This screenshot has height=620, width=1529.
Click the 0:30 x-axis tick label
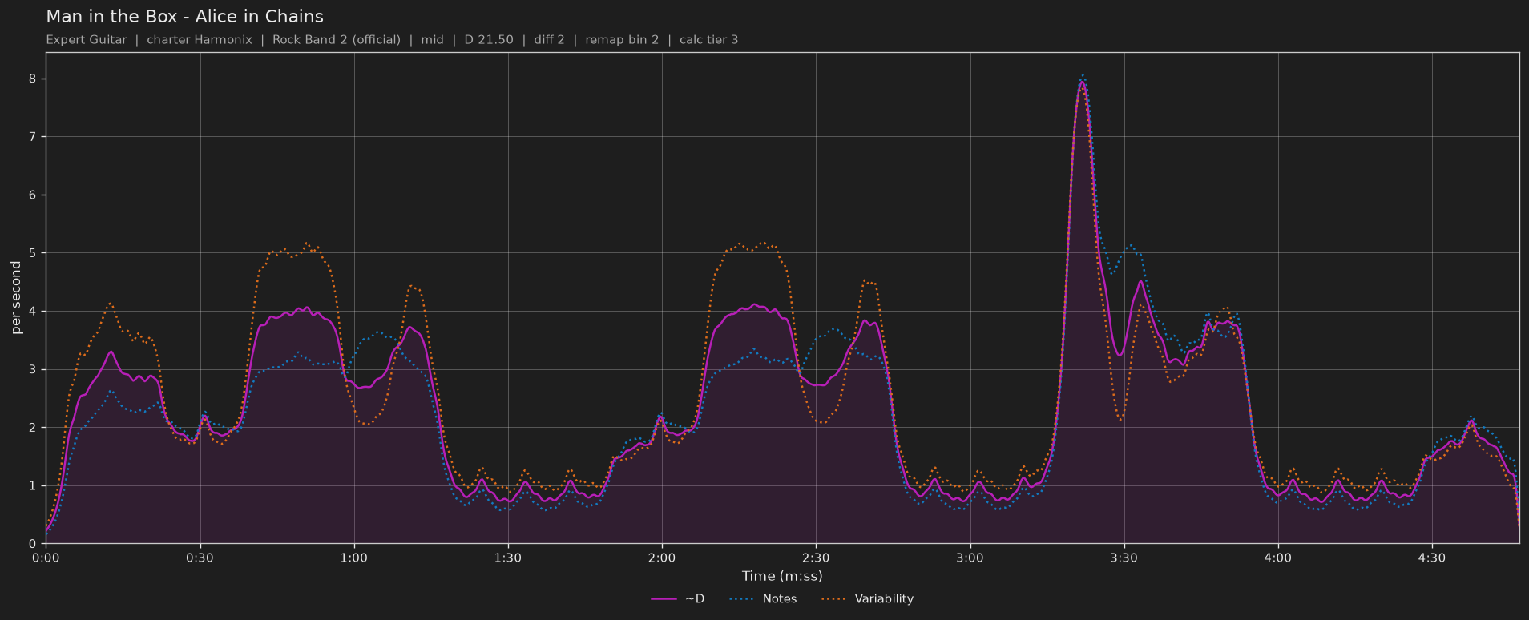pos(200,558)
